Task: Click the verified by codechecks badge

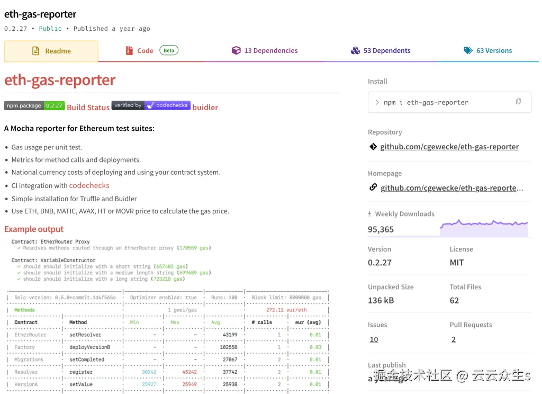Action: 151,105
